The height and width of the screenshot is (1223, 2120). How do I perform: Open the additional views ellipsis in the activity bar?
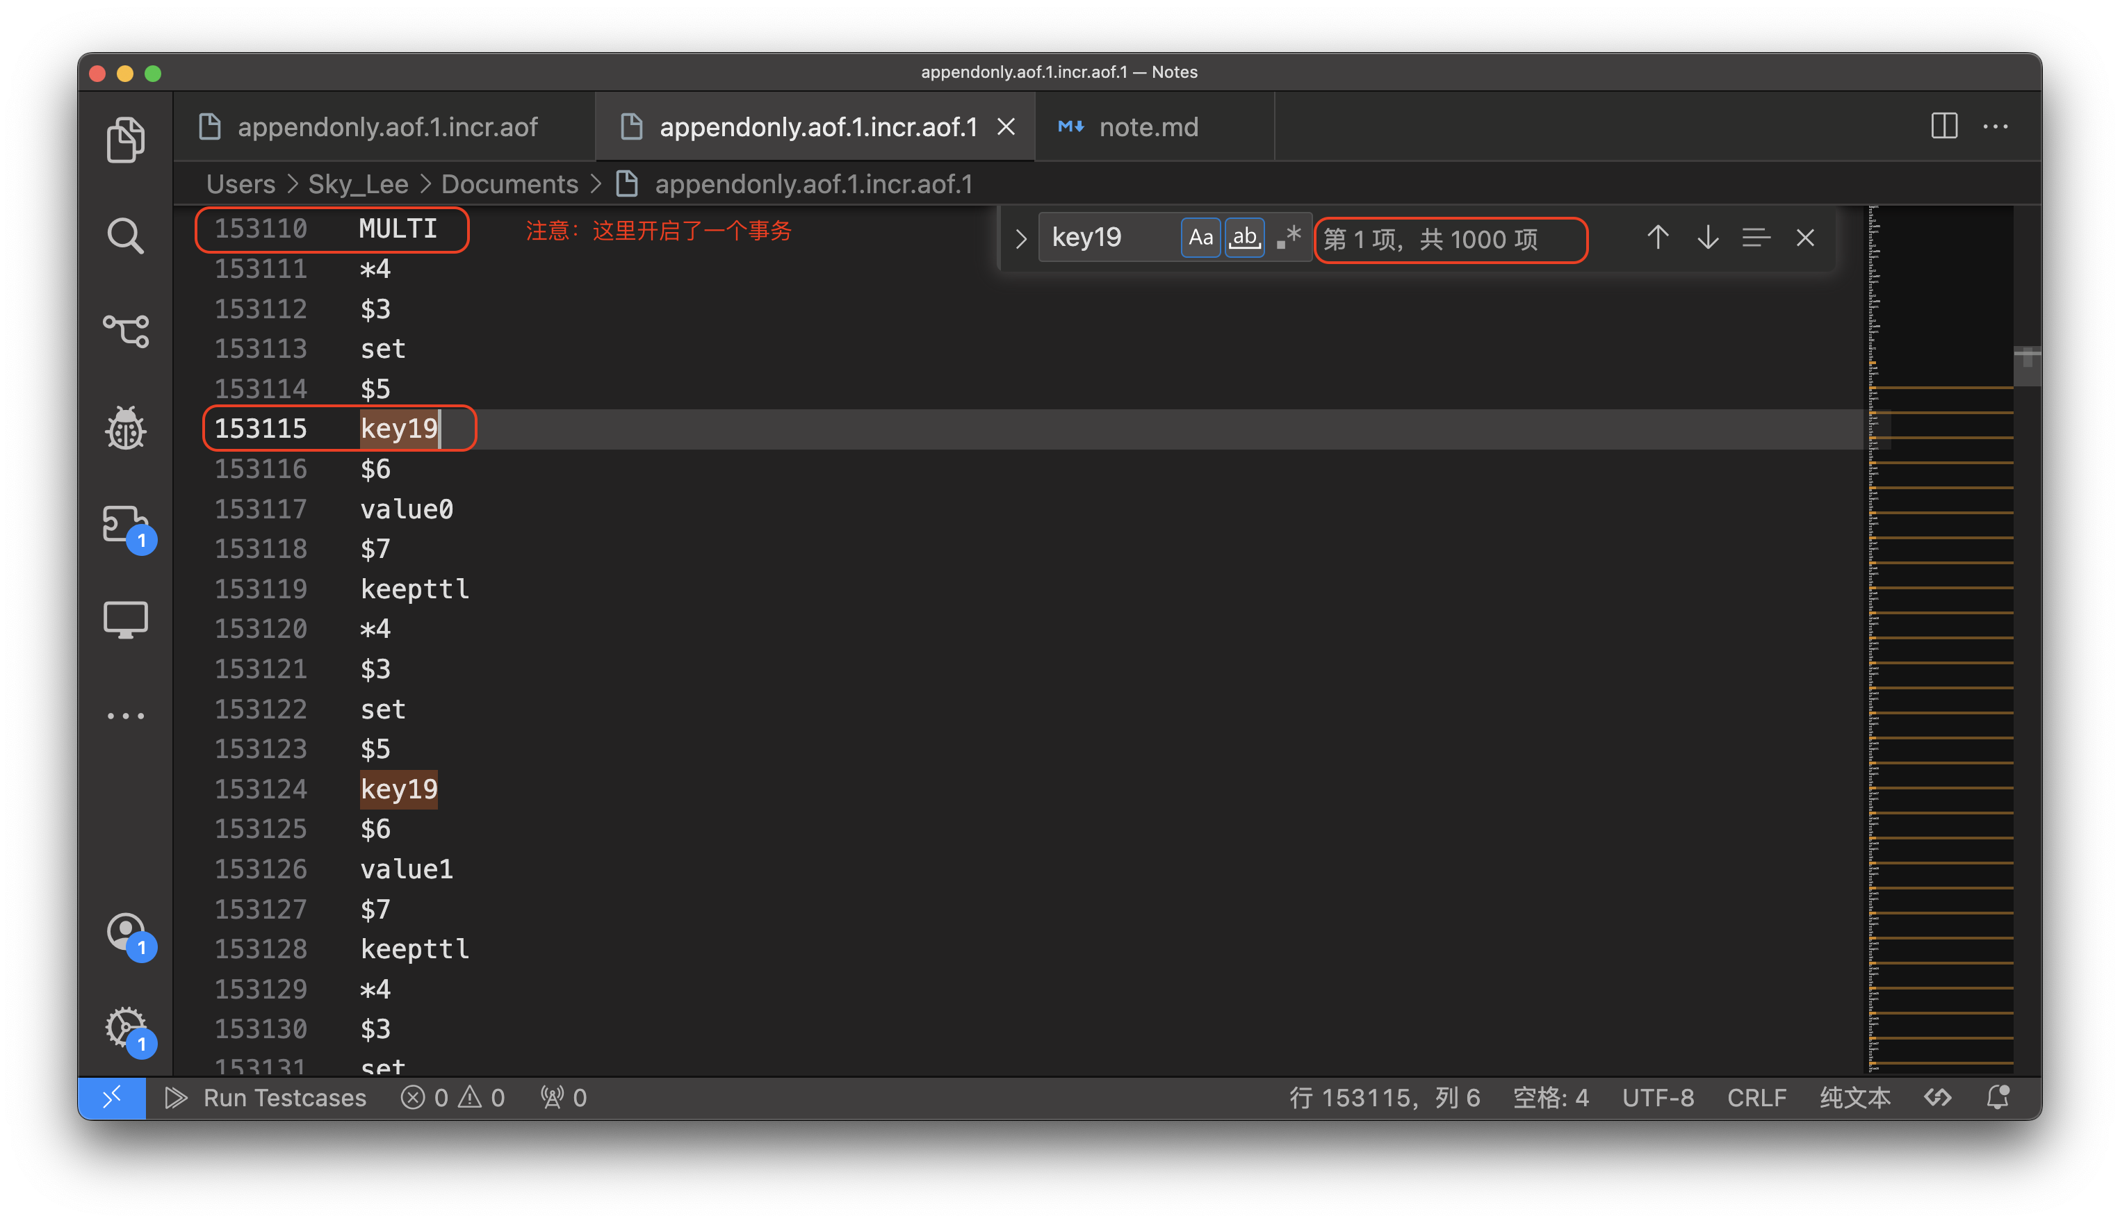point(125,716)
